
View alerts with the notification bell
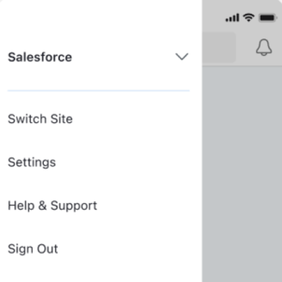(x=264, y=47)
